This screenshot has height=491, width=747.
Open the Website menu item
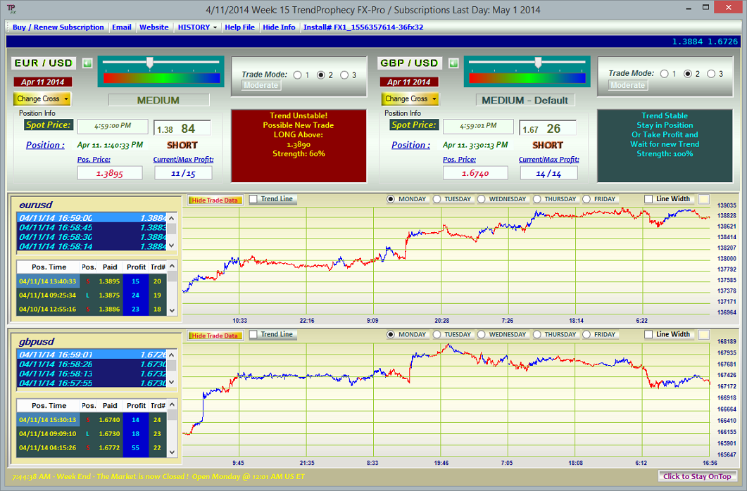coord(153,27)
